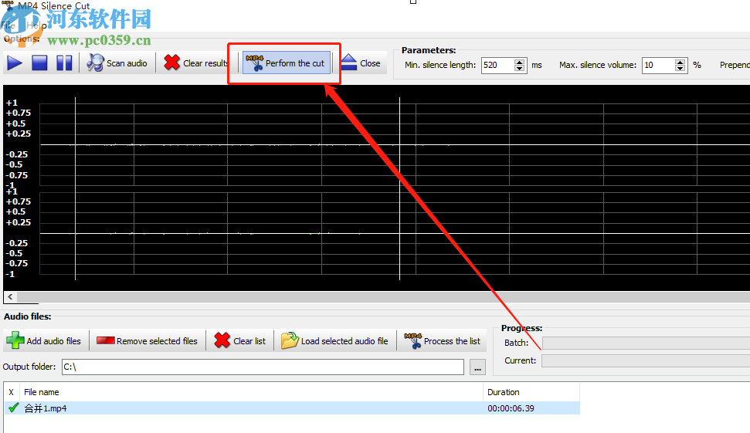
Task: Clear list of audio files
Action: coord(240,340)
